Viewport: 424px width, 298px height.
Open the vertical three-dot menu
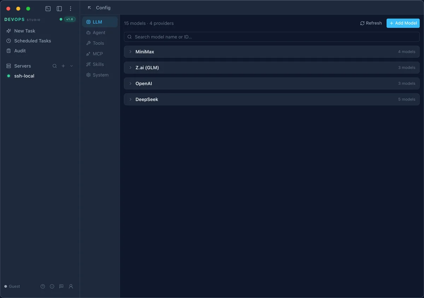(x=71, y=8)
